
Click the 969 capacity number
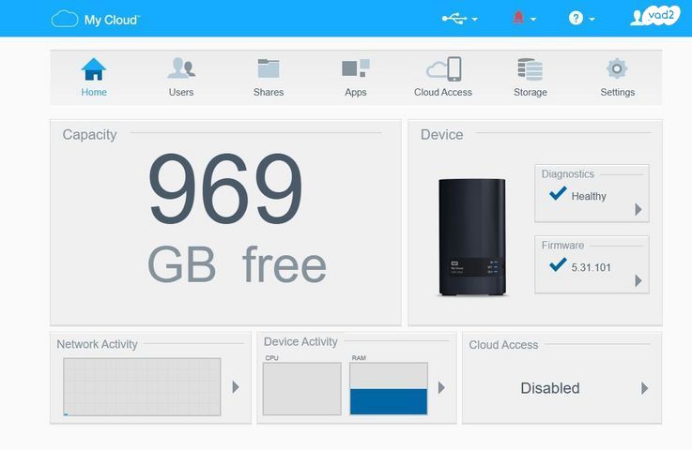[225, 188]
